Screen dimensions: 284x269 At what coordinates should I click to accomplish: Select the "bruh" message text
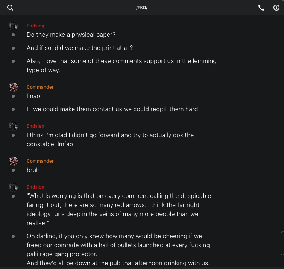(33, 170)
